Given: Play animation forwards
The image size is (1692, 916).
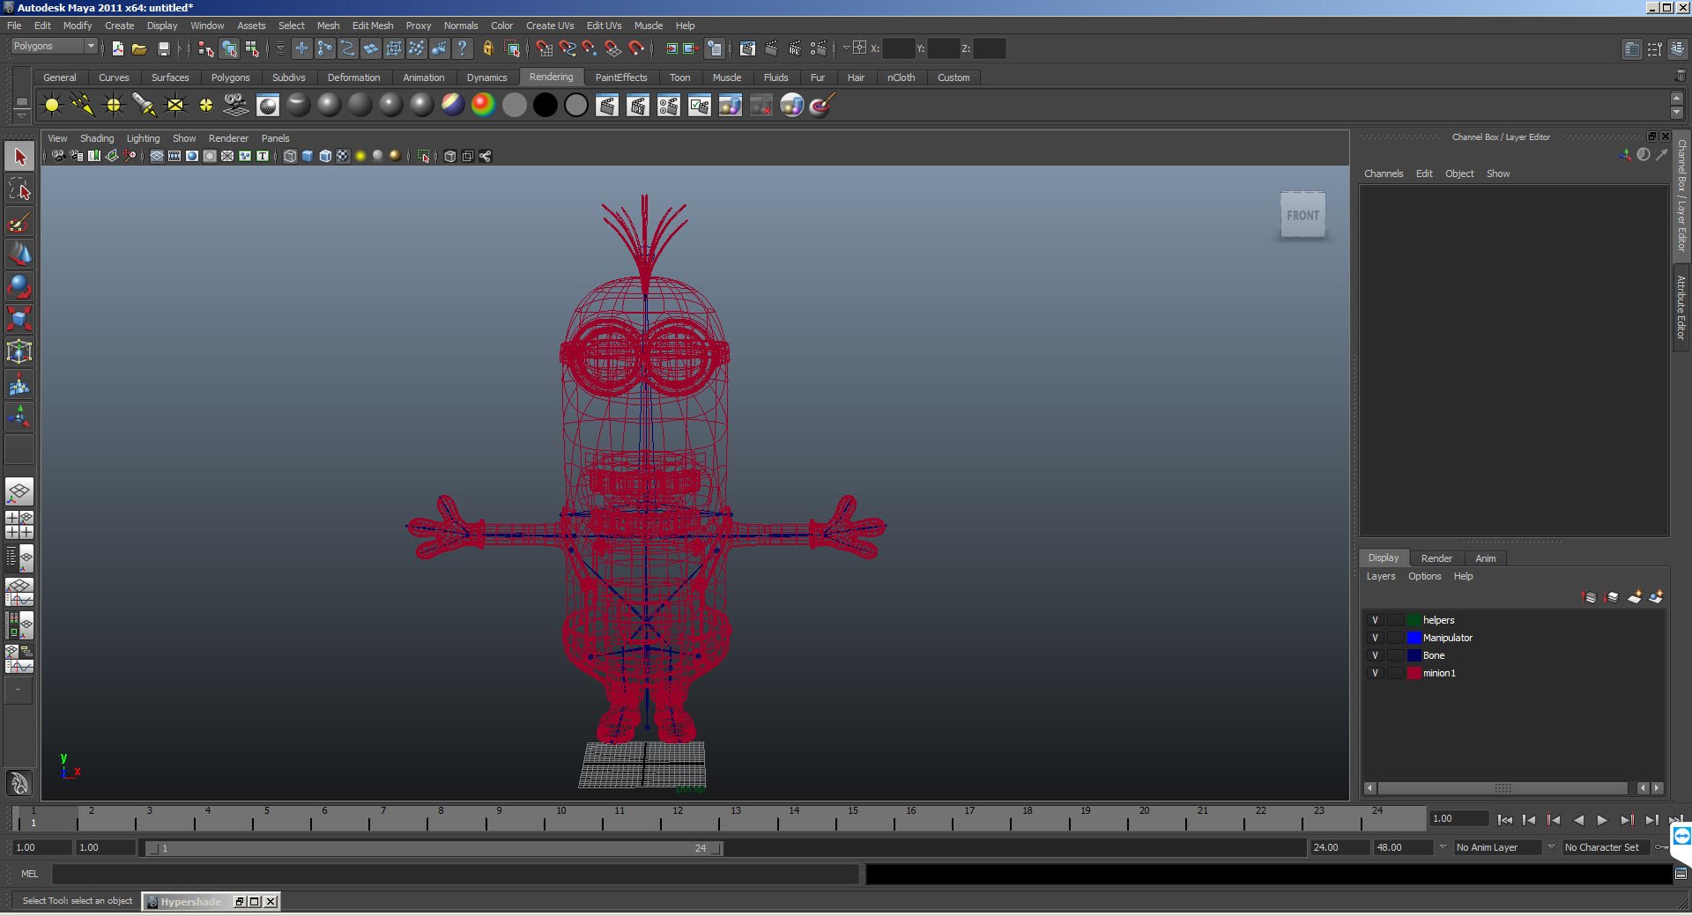Looking at the screenshot, I should point(1602,820).
